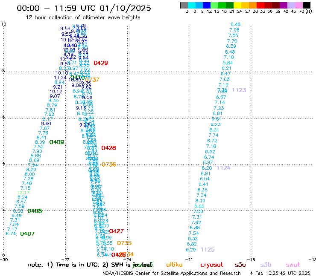Click the cyan wave height 5.63
The width and height of the screenshot is (316, 277).
[199, 206]
